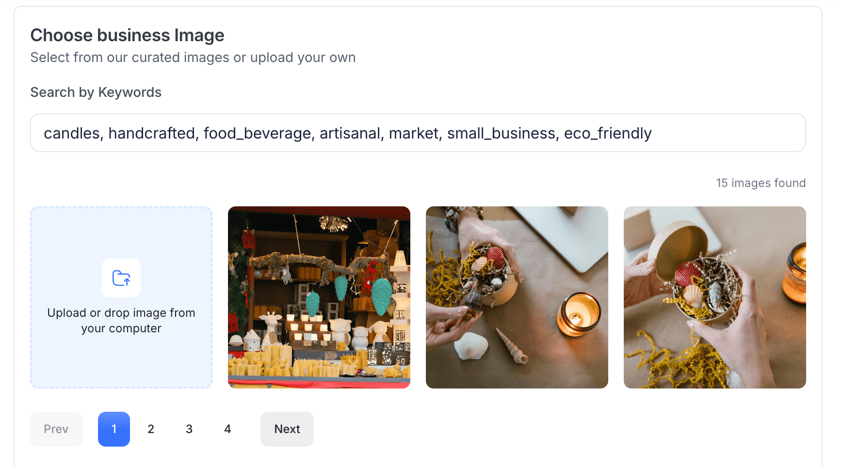Select the hands opening round gift box photo
Screen dimensions: 843x466
pos(714,297)
